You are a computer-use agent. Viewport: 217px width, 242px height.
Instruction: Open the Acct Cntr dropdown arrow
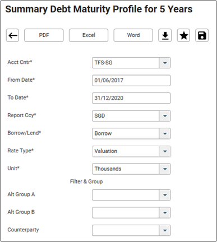[165, 63]
